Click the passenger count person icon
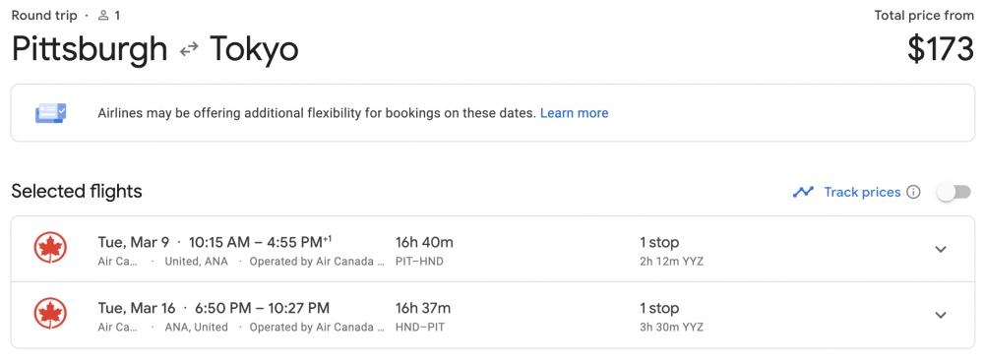The width and height of the screenshot is (984, 362). coord(103,15)
